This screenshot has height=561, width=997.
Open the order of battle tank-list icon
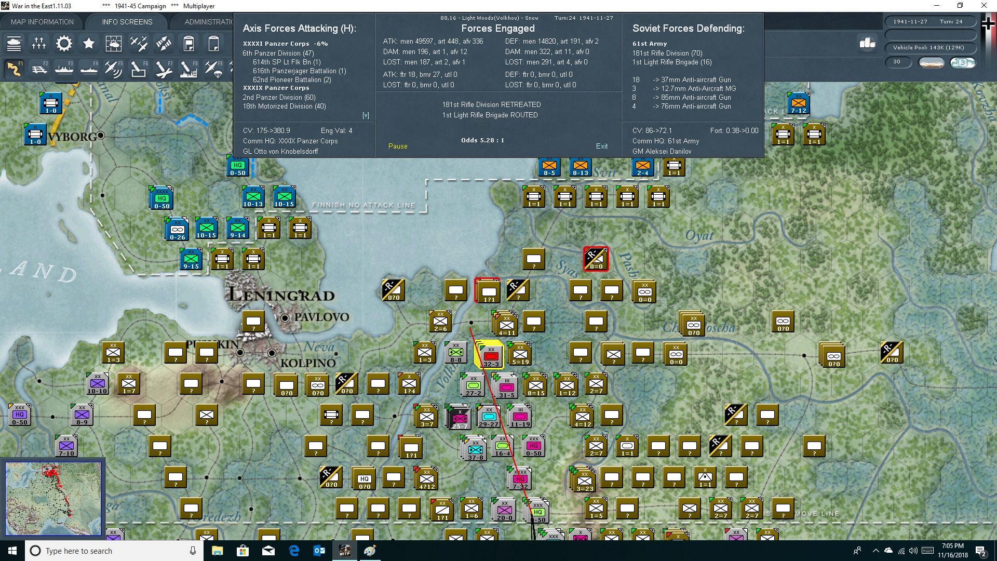pyautogui.click(x=14, y=44)
